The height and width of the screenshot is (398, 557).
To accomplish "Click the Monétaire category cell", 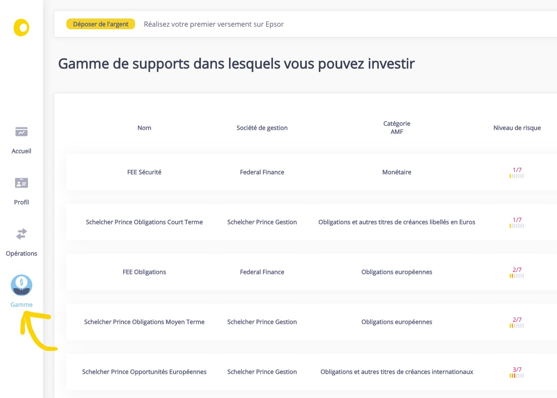I will 397,172.
